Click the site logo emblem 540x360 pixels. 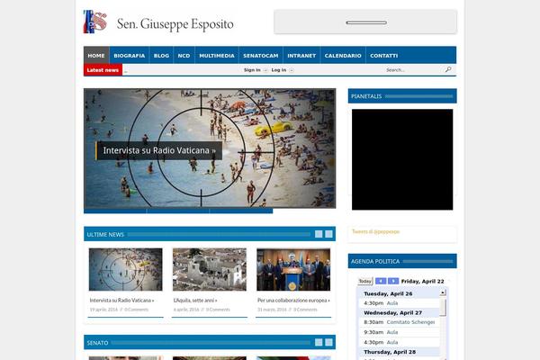(95, 22)
